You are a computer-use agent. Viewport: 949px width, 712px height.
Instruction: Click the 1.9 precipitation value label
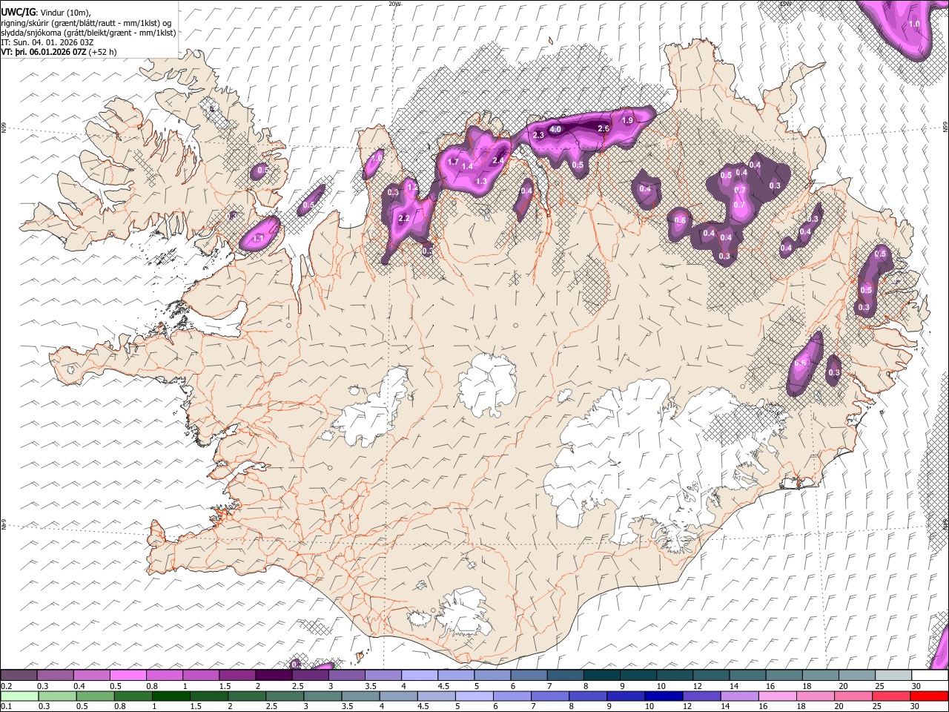627,120
